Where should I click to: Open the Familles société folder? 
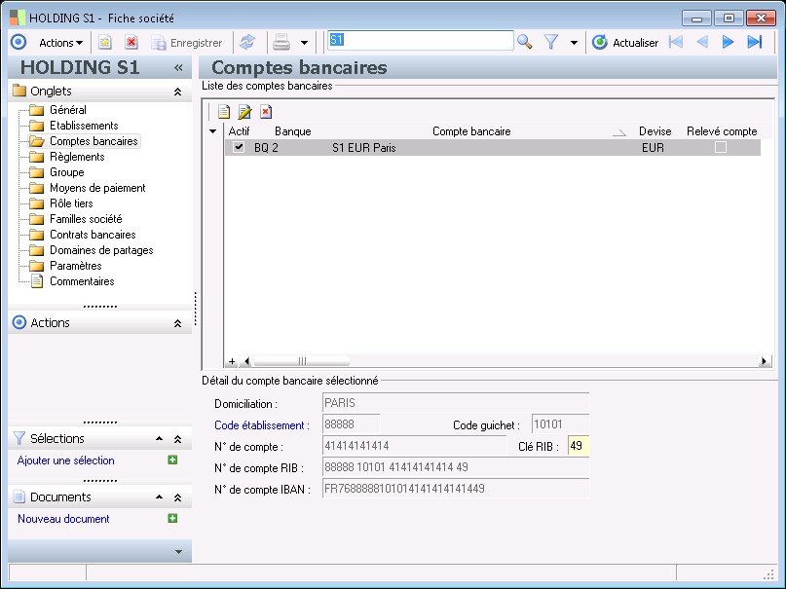coord(86,219)
